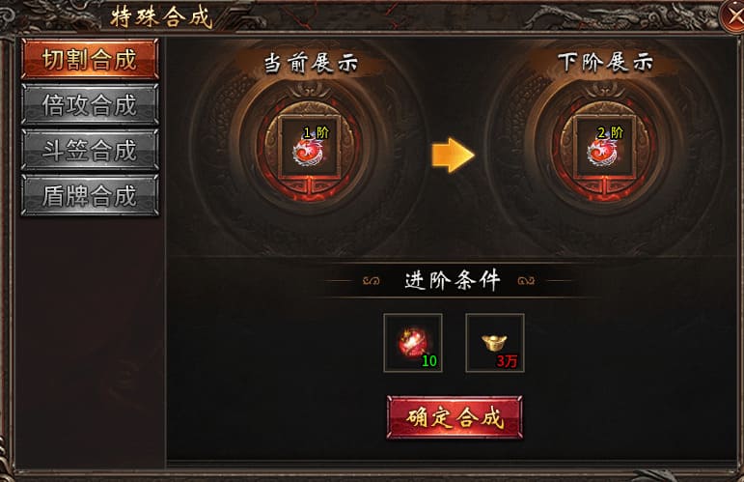This screenshot has width=744, height=482.
Task: Click the 特殊合成 window title
Action: pos(161,17)
